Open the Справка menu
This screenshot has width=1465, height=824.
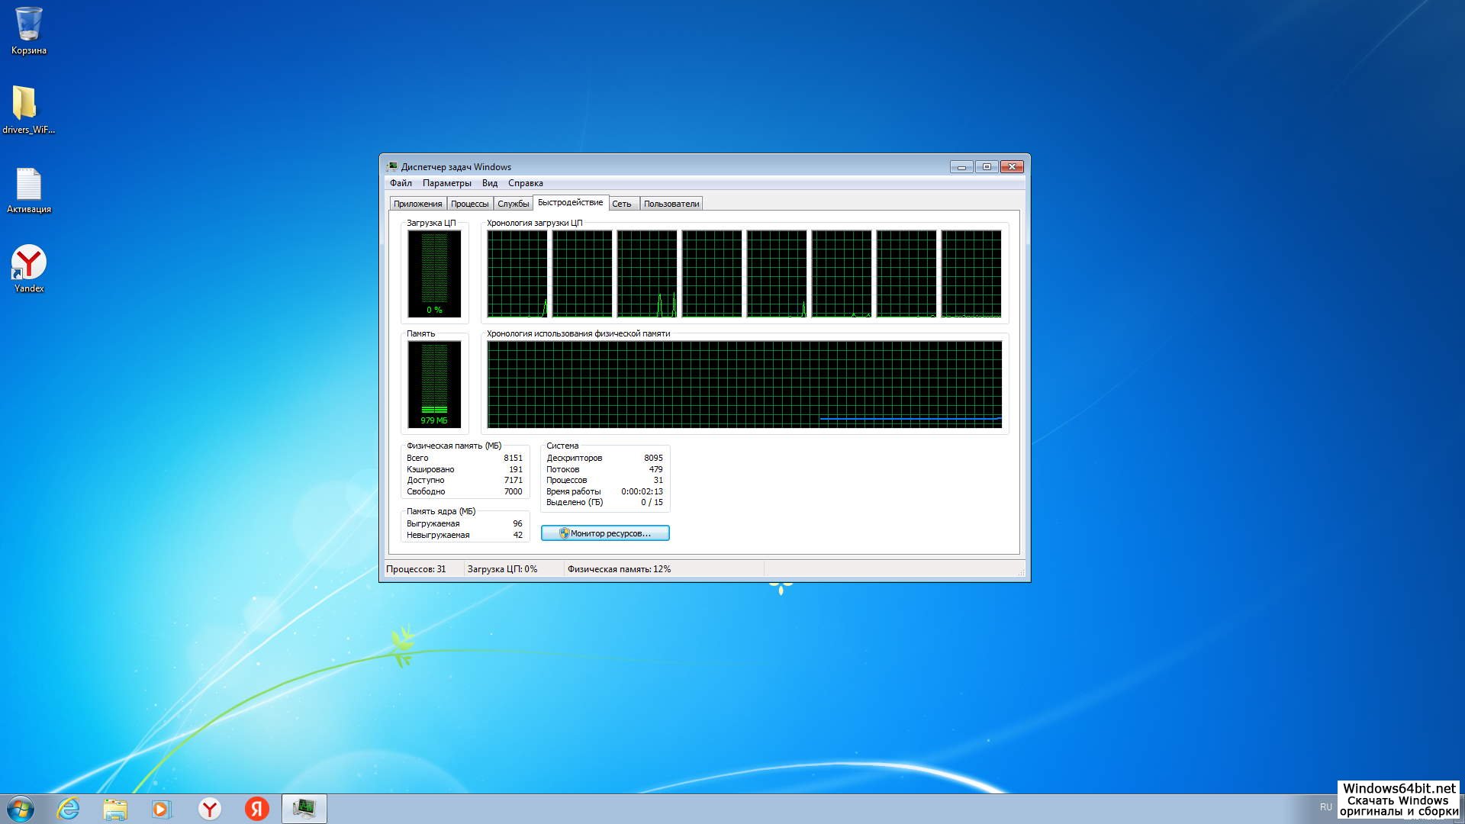pos(525,183)
